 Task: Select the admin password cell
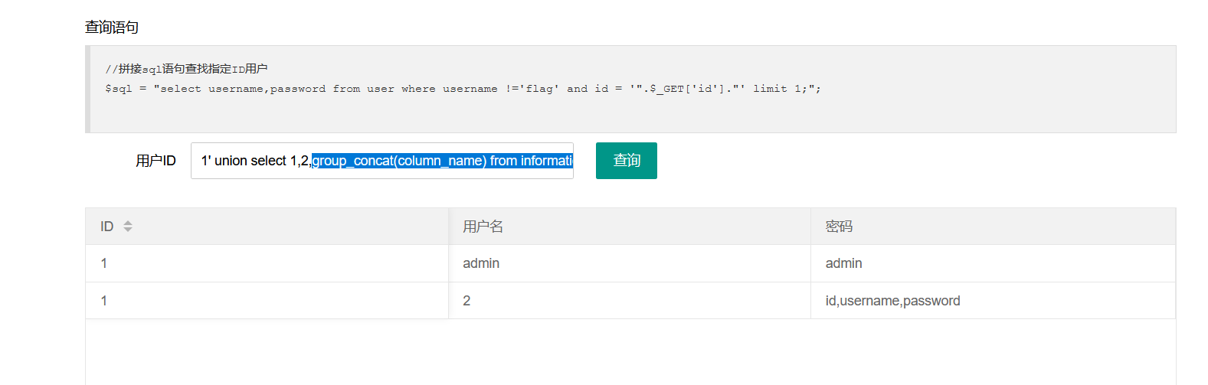click(x=993, y=263)
